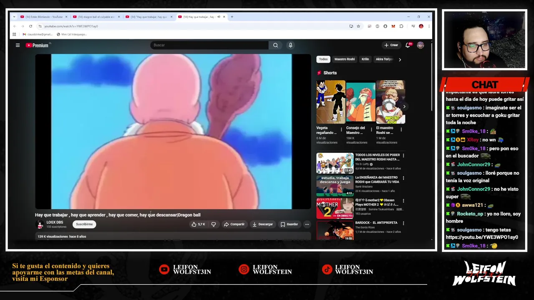The image size is (534, 300).
Task: Open options for 'Obasan Plays MOTHER 2'
Action: tap(403, 200)
